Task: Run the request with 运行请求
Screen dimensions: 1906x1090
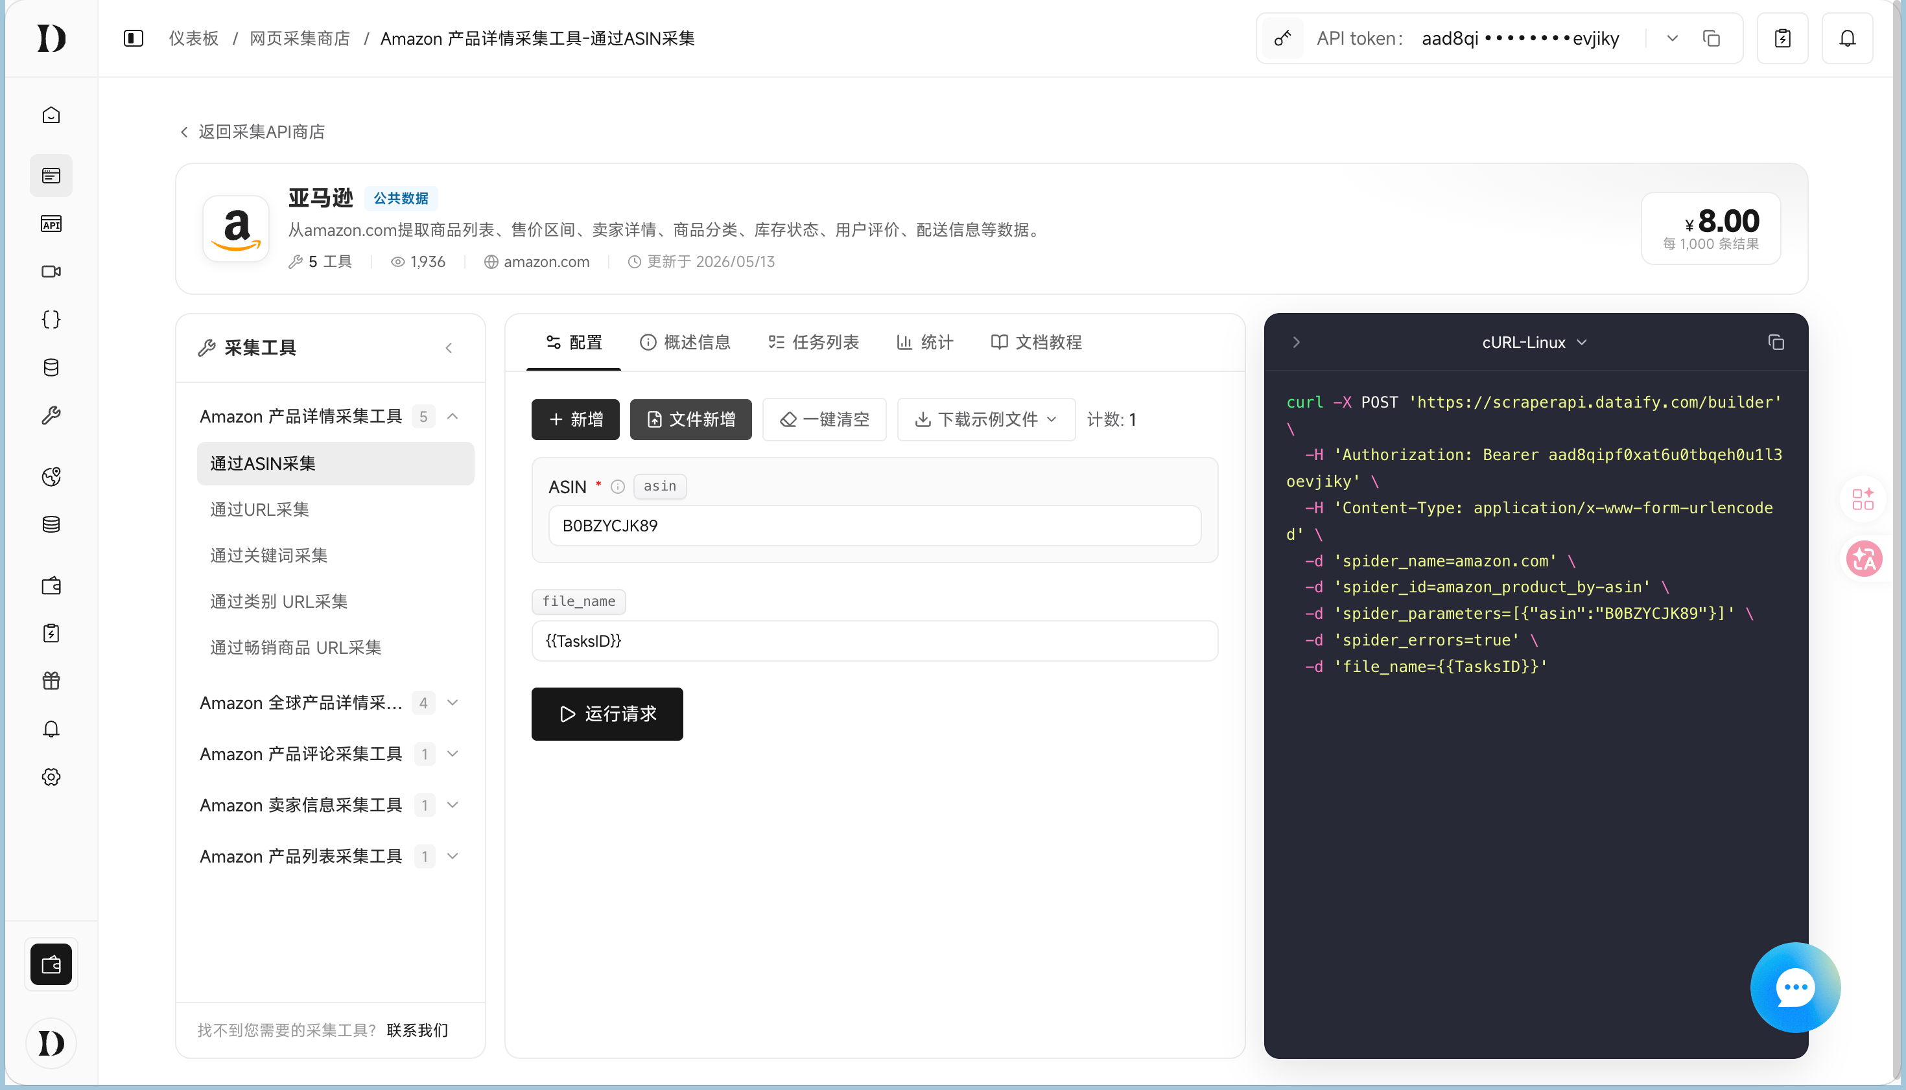Action: [607, 714]
